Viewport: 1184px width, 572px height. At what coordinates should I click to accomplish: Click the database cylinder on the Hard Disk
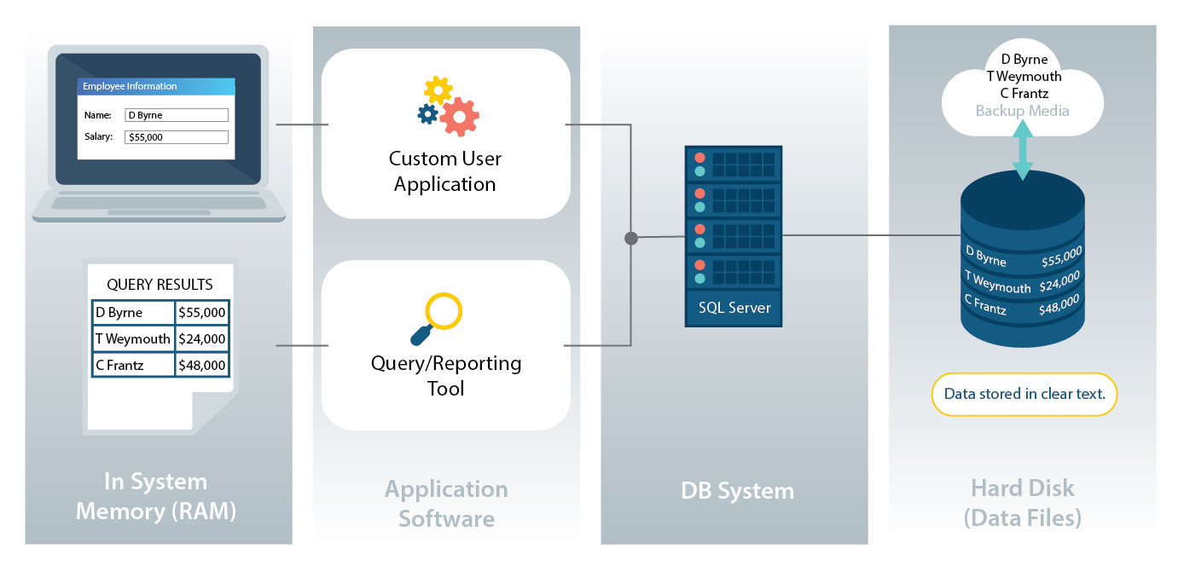tap(1022, 264)
